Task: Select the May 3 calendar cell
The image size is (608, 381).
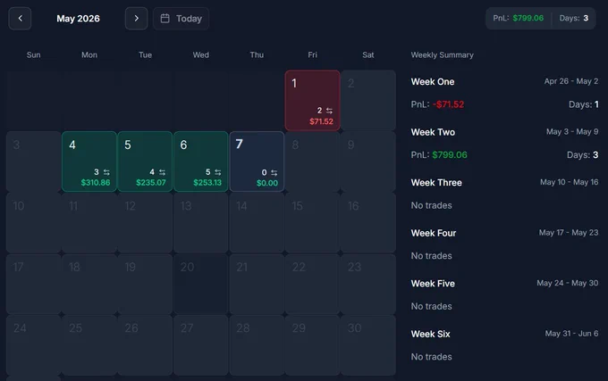Action: coord(33,162)
